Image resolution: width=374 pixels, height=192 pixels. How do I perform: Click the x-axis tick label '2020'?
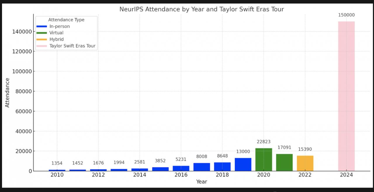[264, 175]
